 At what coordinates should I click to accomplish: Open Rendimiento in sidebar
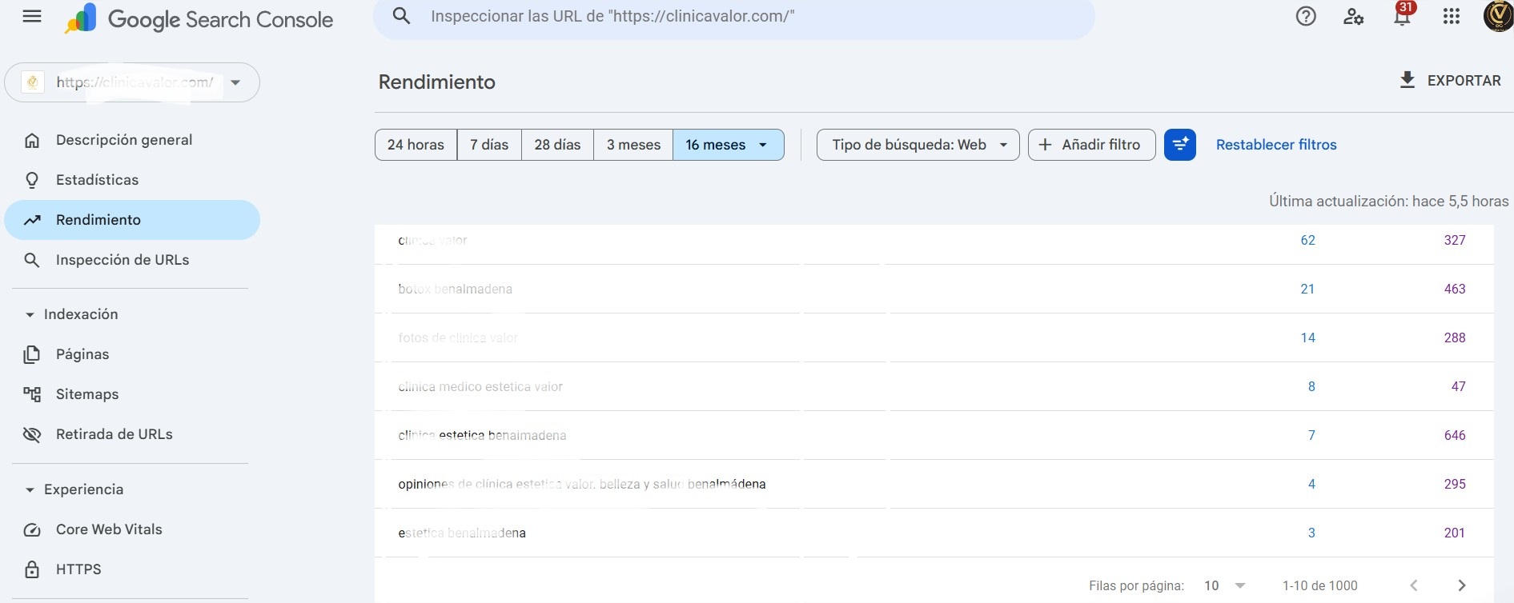[132, 220]
